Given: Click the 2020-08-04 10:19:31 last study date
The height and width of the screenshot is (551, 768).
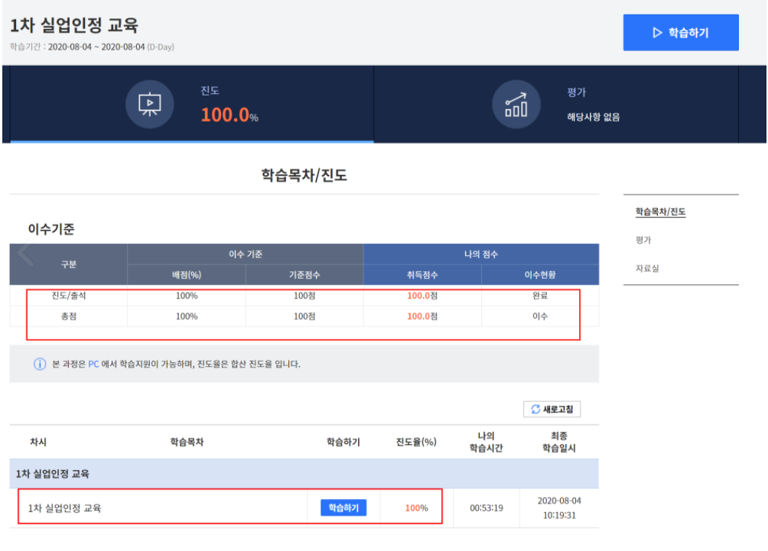Looking at the screenshot, I should click(x=559, y=508).
